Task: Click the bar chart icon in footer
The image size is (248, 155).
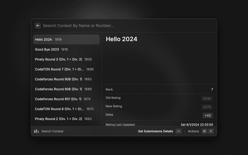Action: pos(36,131)
